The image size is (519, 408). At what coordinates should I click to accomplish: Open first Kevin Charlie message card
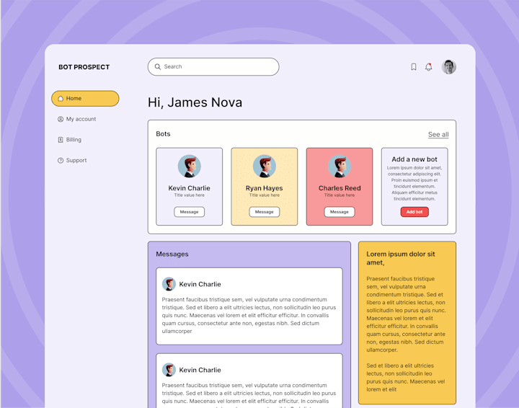pyautogui.click(x=249, y=306)
